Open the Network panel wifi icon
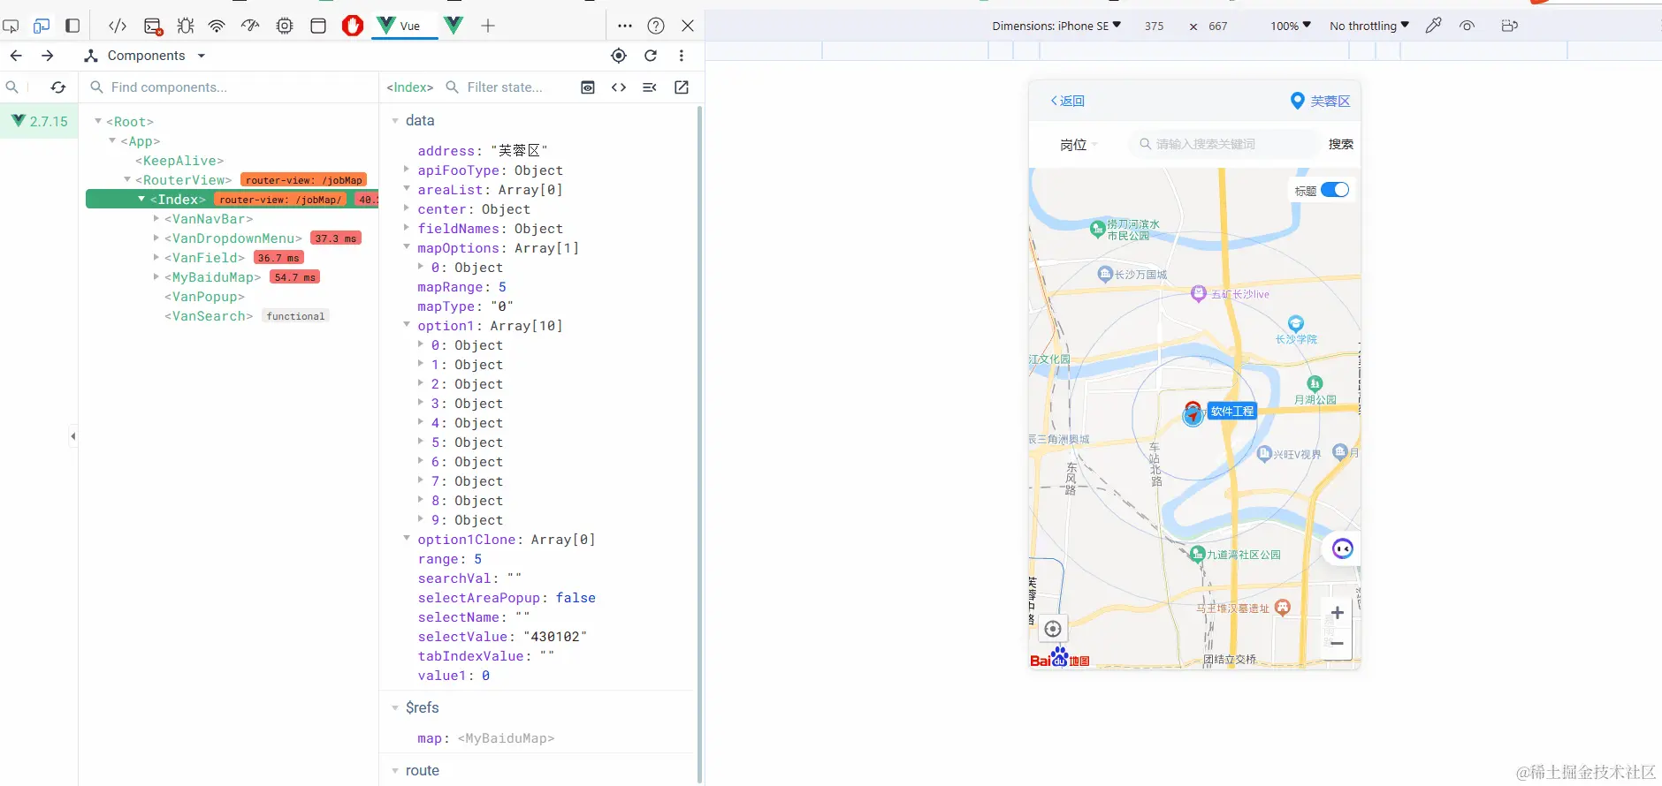The height and width of the screenshot is (786, 1662). (x=217, y=26)
